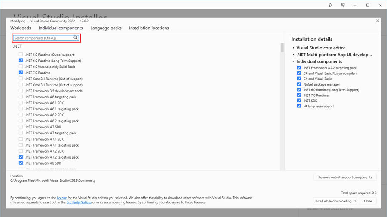The height and width of the screenshot is (217, 387).
Task: Uncheck .NET 7.0 Runtime in Installation details
Action: 299,95
